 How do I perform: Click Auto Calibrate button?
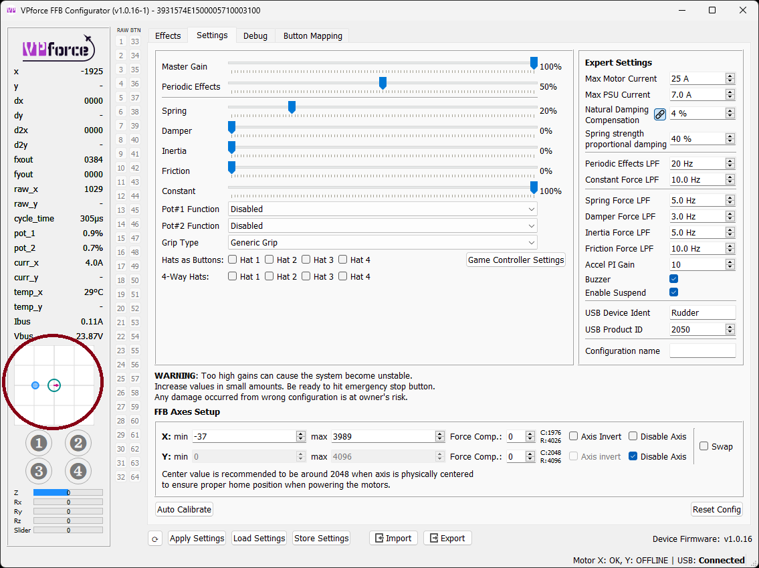coord(185,509)
